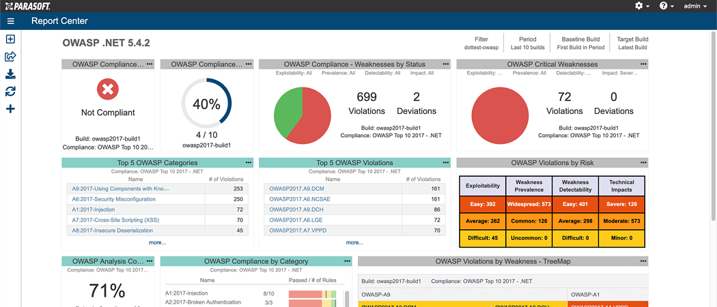717x307 pixels.
Task: Open OWASP2017.A6.NCSAE violation link
Action: click(298, 199)
